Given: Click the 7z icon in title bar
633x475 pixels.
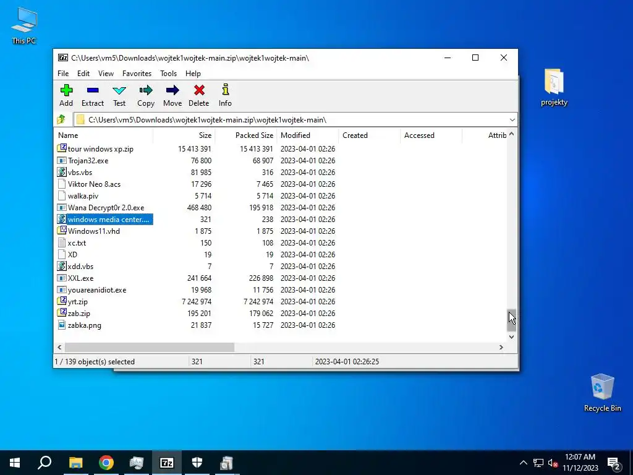Looking at the screenshot, I should point(63,58).
